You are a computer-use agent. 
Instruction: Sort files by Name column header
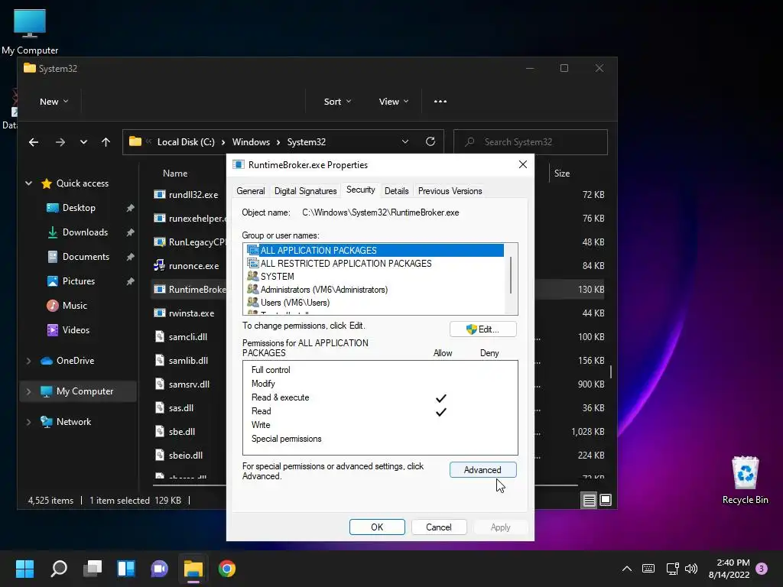click(175, 174)
